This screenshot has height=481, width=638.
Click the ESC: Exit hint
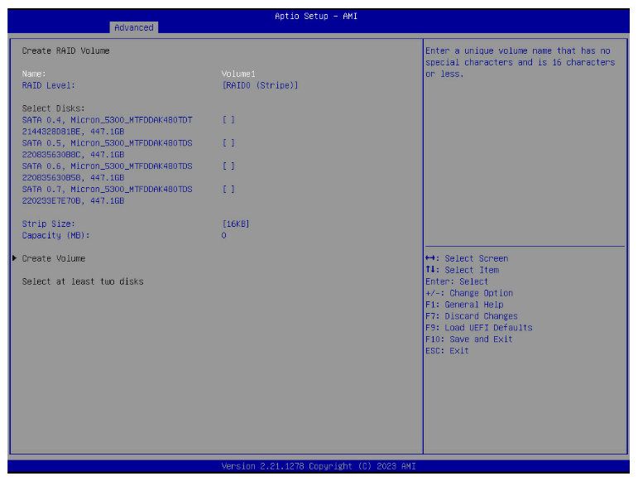[447, 351]
